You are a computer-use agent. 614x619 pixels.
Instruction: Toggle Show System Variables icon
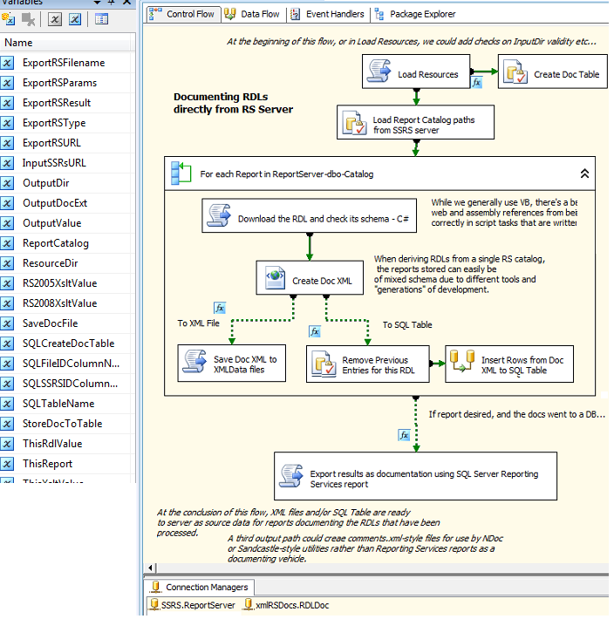54,19
